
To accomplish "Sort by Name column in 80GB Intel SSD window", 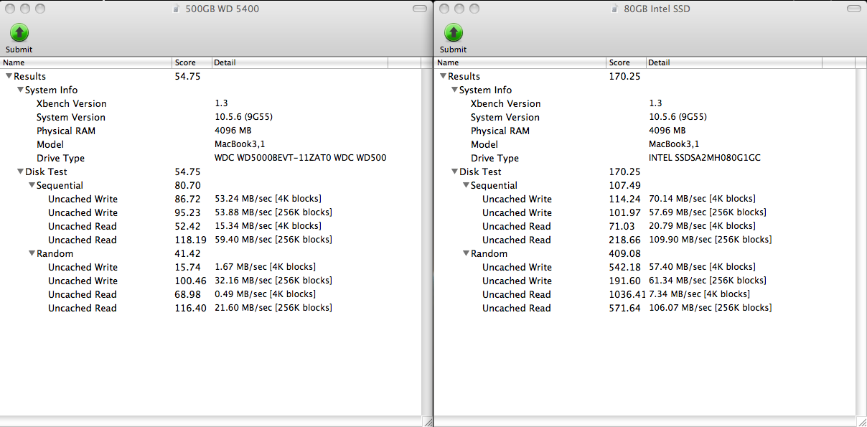I will click(520, 62).
